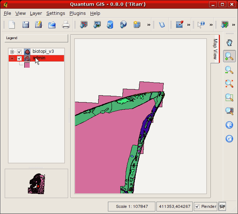
Task: Select the Zoom In tool
Action: 229,56
